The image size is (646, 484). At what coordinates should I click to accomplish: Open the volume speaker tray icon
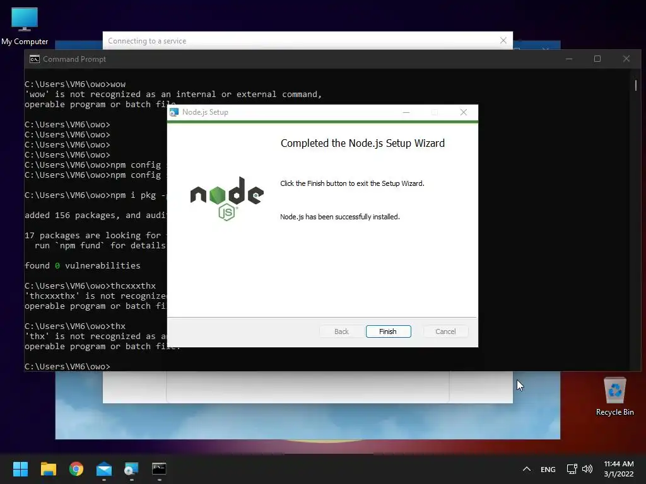point(587,469)
